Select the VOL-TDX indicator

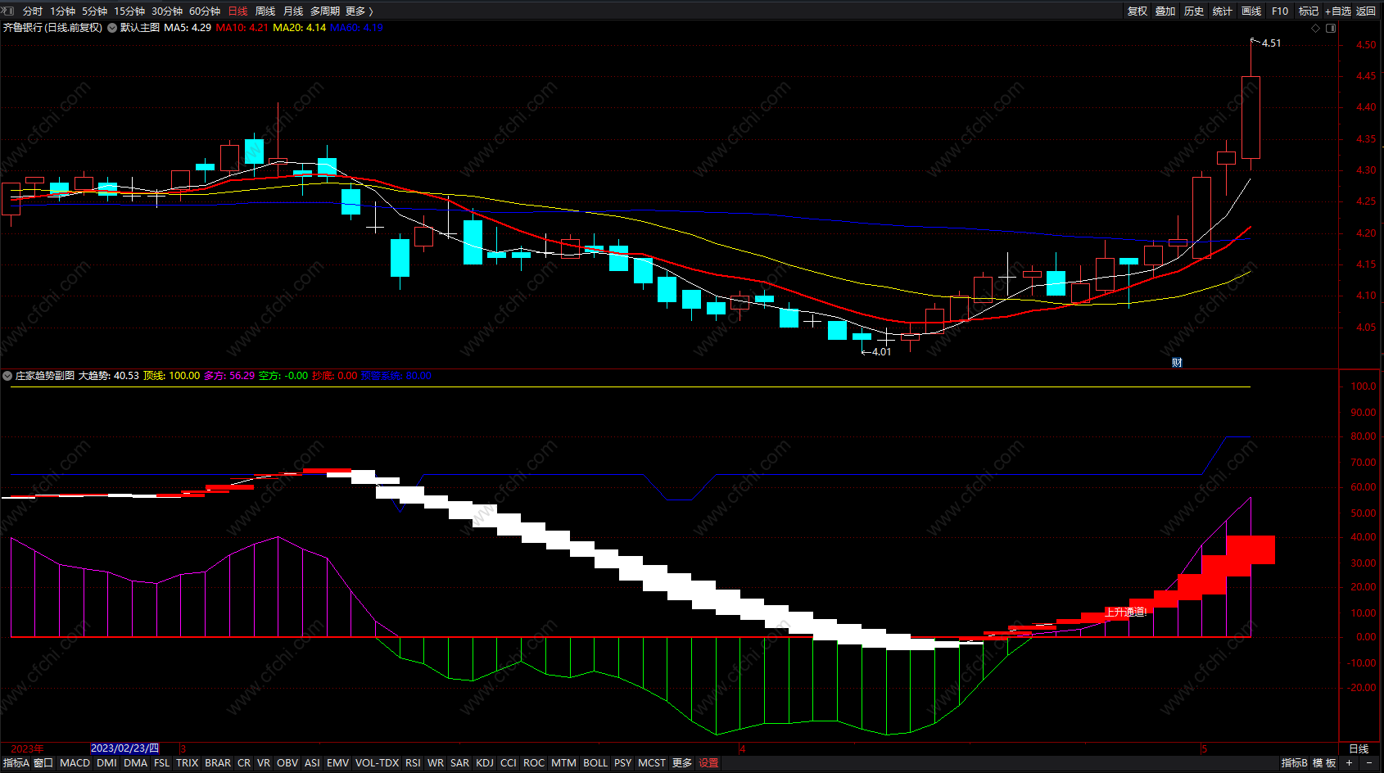coord(377,762)
